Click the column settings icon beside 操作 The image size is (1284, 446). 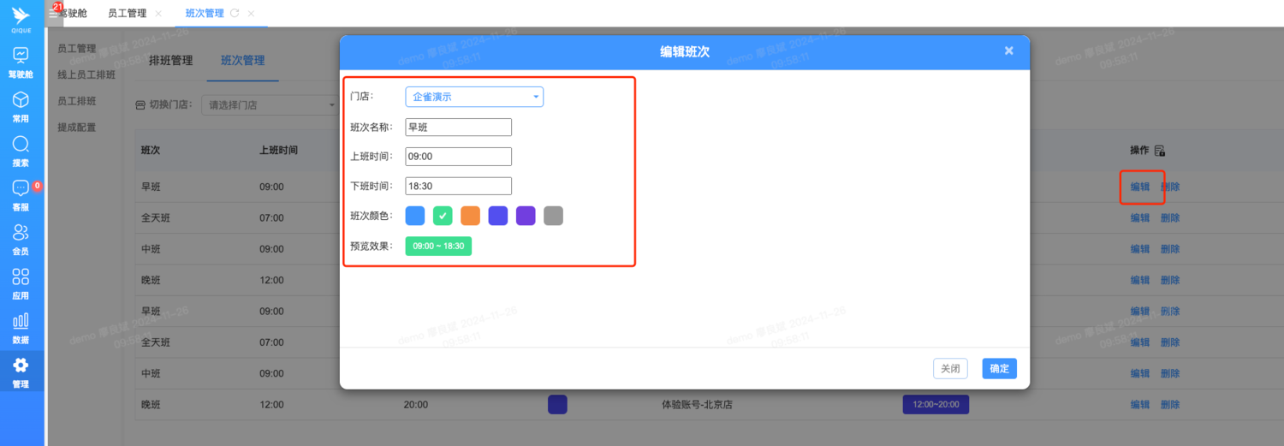tap(1160, 151)
